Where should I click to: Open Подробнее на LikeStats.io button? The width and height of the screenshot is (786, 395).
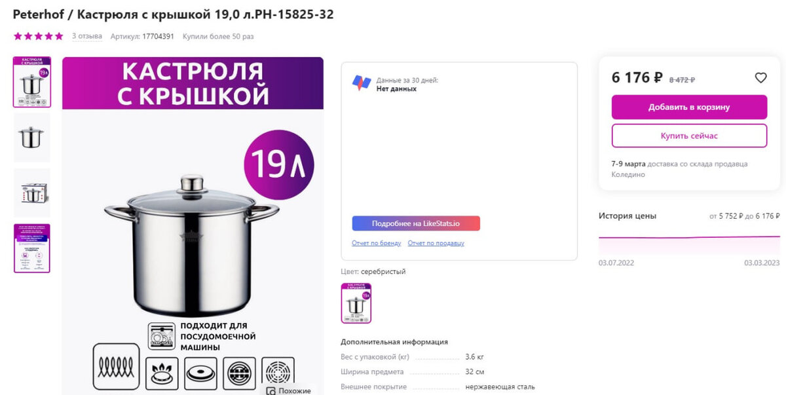coord(416,223)
